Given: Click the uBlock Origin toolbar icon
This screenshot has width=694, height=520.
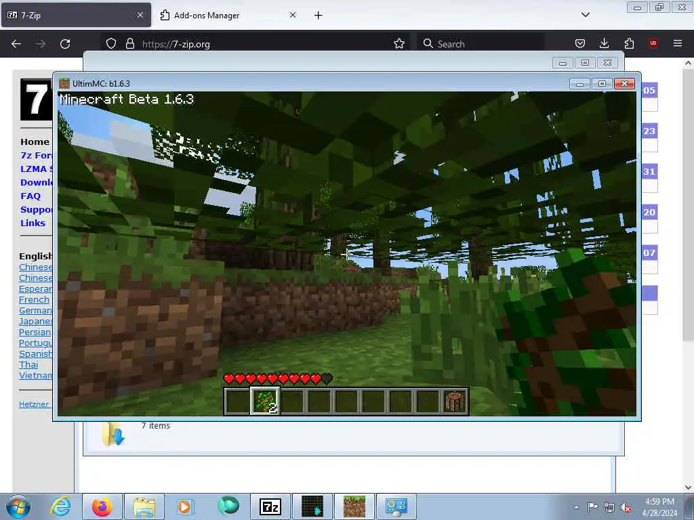Looking at the screenshot, I should pos(653,43).
